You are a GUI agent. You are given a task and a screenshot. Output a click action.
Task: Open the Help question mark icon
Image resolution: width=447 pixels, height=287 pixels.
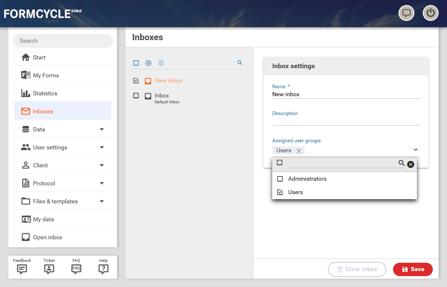(x=103, y=266)
